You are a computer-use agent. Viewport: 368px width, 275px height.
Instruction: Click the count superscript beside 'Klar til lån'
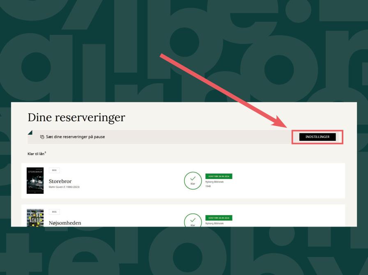pyautogui.click(x=45, y=152)
